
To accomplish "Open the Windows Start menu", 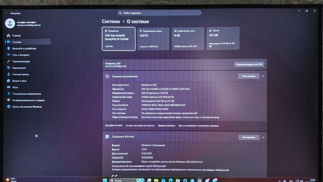I will (x=105, y=180).
